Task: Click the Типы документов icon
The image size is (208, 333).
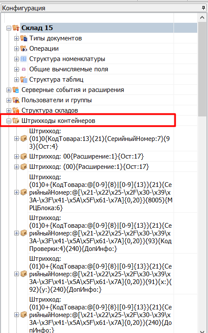Action: click(x=24, y=38)
